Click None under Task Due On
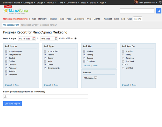This screenshot has height=127, width=162. (x=134, y=85)
